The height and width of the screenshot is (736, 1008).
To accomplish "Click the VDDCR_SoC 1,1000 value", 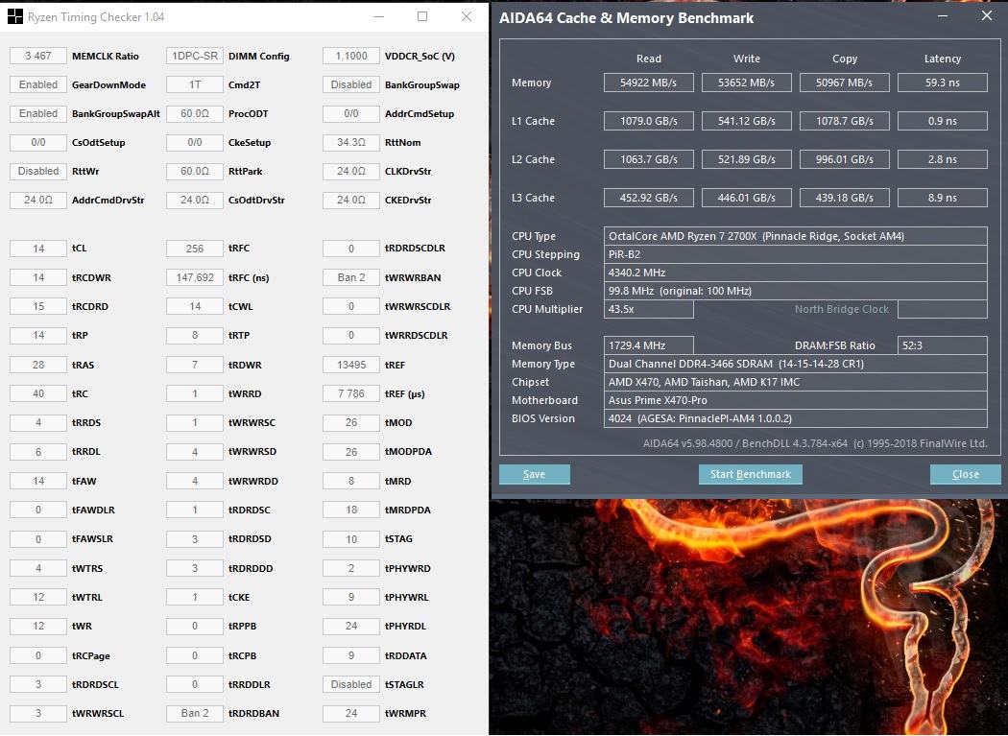I will point(351,56).
